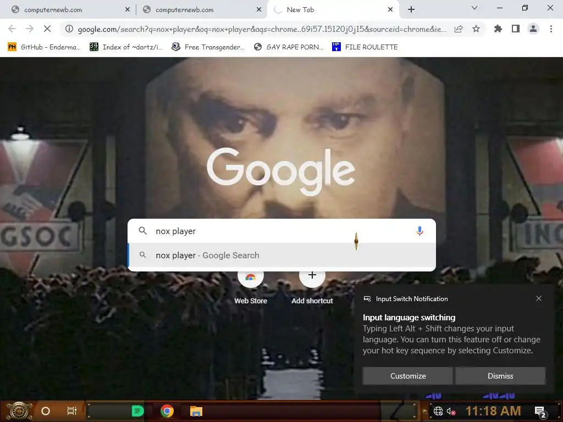Close the Input Switch Notification popup

539,298
